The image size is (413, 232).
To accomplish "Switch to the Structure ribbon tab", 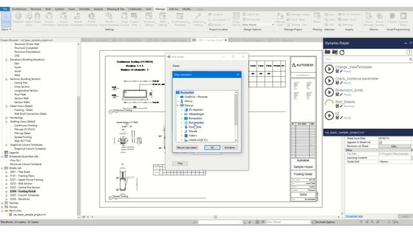I will coord(35,9).
